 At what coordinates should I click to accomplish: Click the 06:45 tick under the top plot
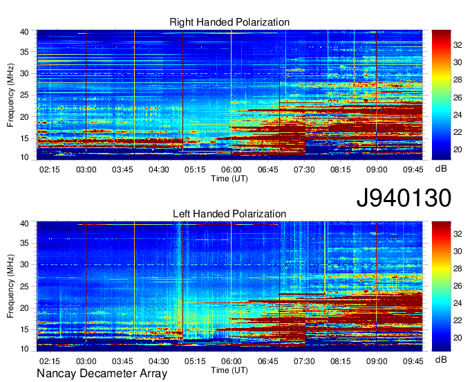point(267,170)
